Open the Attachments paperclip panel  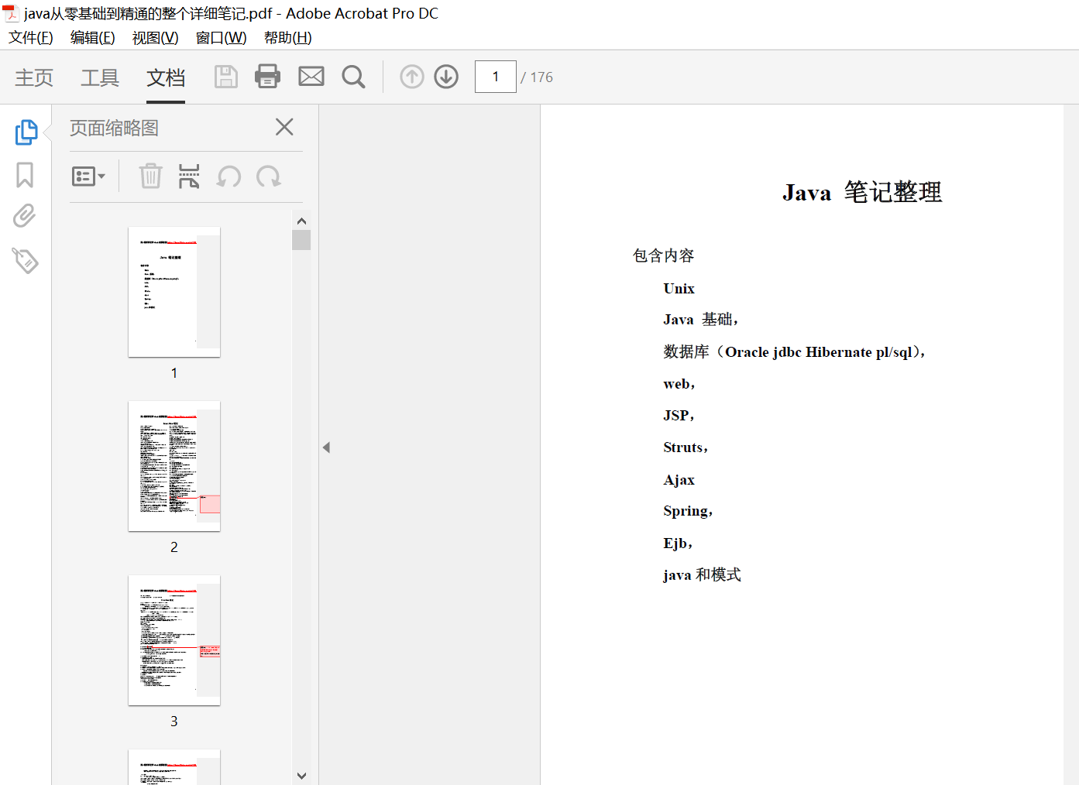(x=25, y=216)
